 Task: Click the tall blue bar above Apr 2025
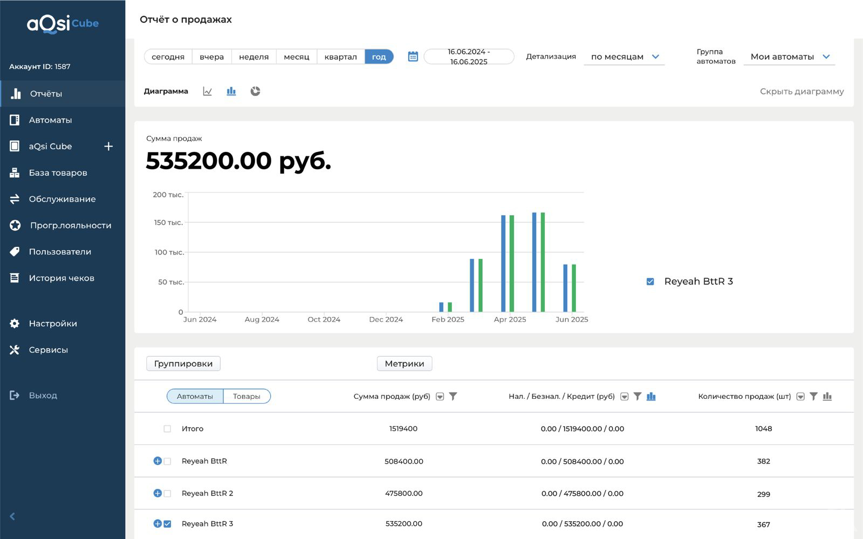[x=503, y=264]
